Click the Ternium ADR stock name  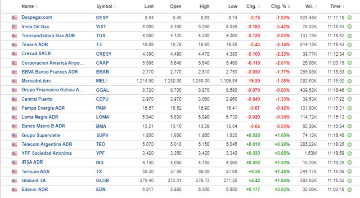tap(36, 172)
